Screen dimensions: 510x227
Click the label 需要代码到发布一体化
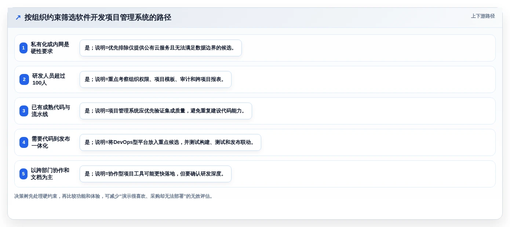[51, 142]
